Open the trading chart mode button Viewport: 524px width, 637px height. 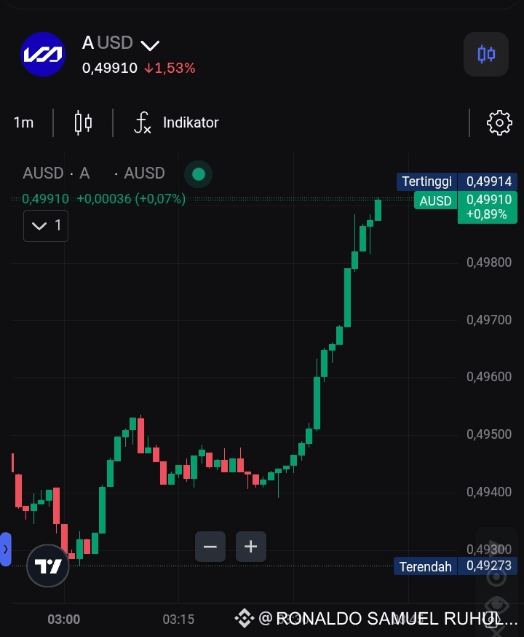point(486,54)
